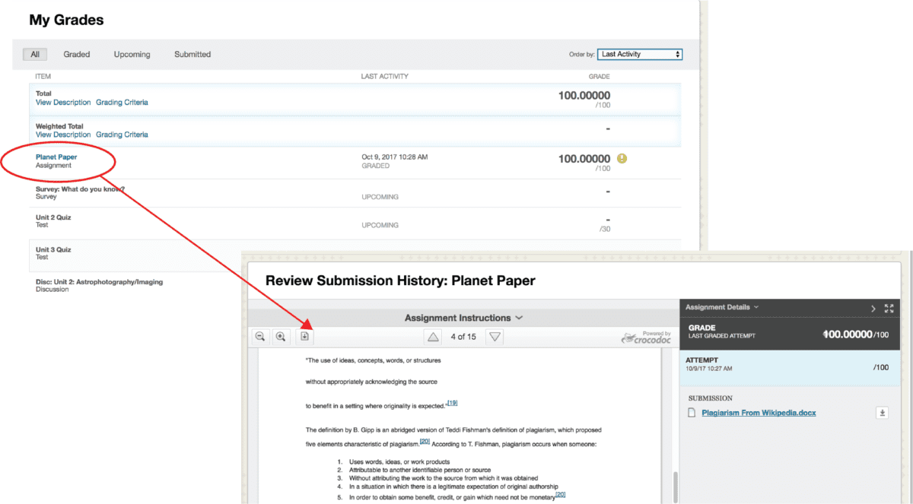This screenshot has width=913, height=504.
Task: Click the zoom out magnifier icon
Action: point(260,337)
